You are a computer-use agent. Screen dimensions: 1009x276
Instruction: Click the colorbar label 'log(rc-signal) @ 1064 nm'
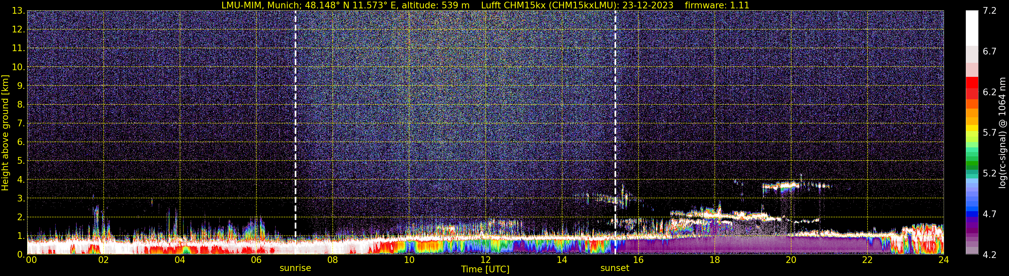click(1003, 133)
